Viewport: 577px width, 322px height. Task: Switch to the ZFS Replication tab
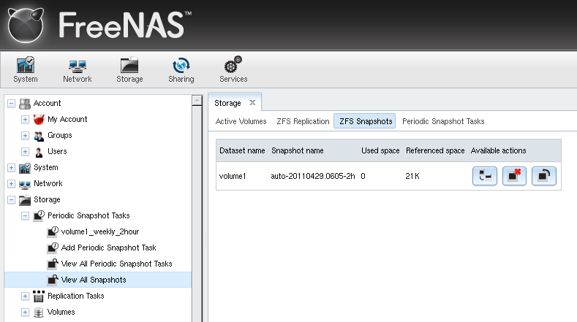click(x=303, y=121)
